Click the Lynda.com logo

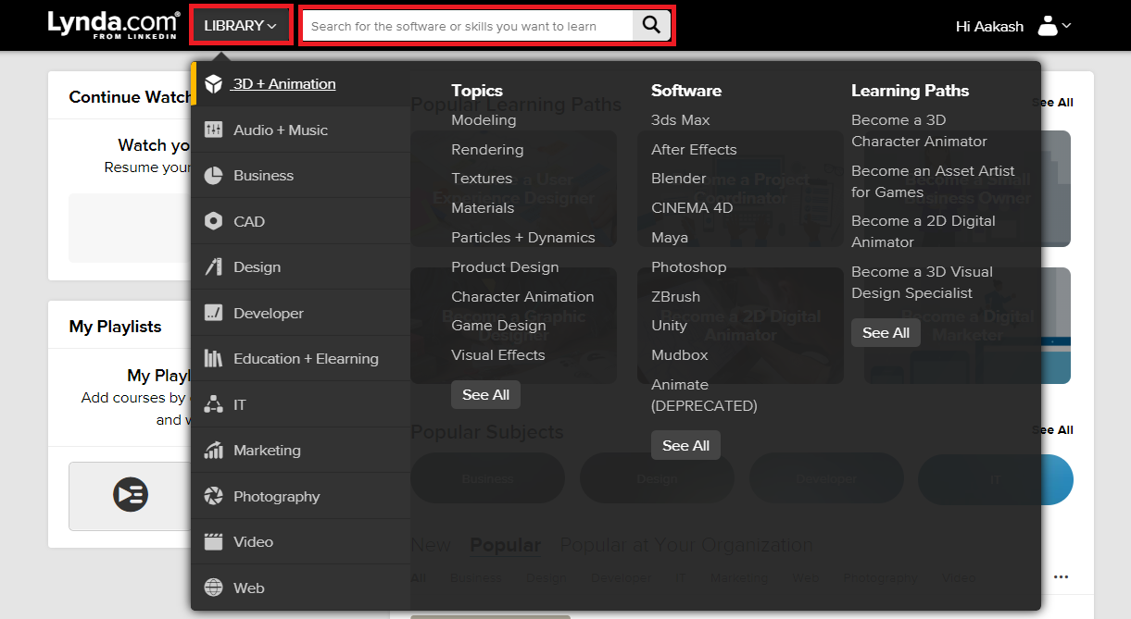[114, 25]
